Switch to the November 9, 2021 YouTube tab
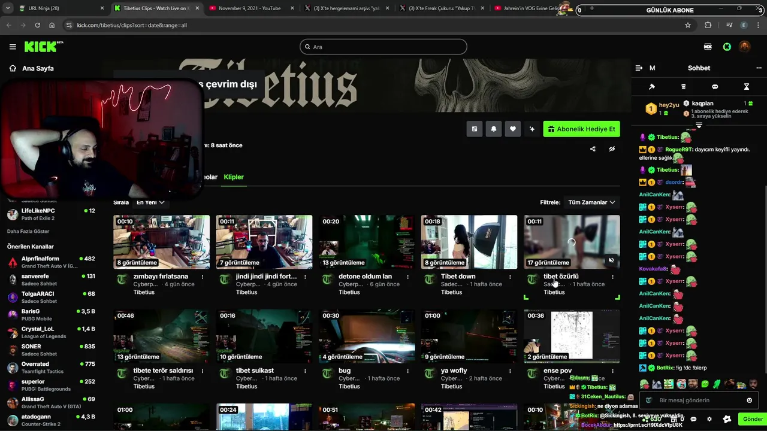Viewport: 767px width, 431px height. pyautogui.click(x=250, y=8)
